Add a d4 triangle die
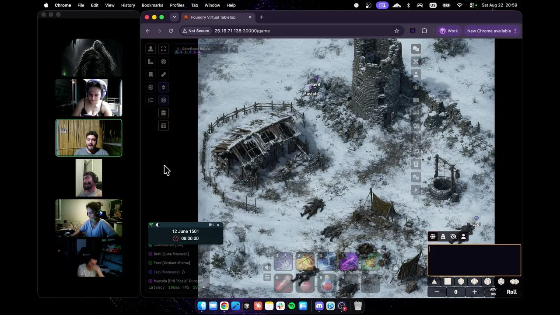 click(x=434, y=282)
